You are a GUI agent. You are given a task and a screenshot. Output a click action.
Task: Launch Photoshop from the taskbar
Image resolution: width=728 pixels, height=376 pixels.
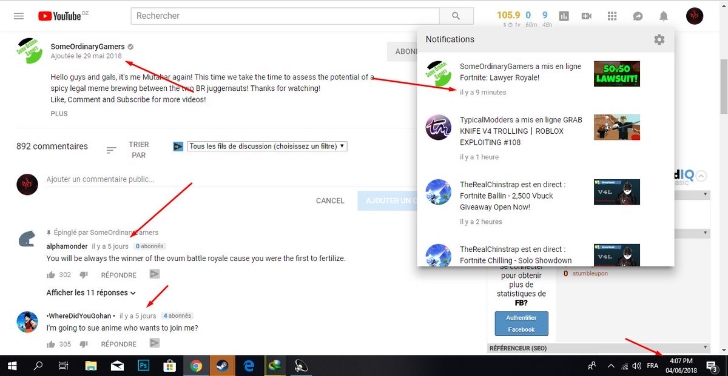click(x=144, y=366)
